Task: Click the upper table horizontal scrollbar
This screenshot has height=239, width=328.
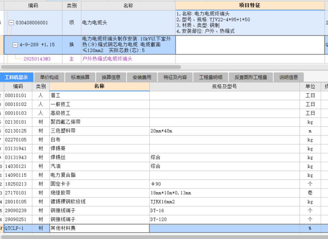Action: point(91,67)
